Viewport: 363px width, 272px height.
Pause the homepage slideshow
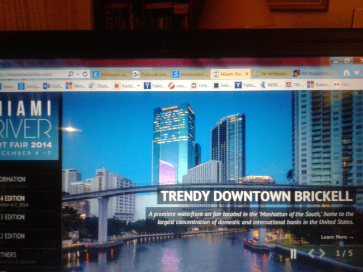click(293, 253)
